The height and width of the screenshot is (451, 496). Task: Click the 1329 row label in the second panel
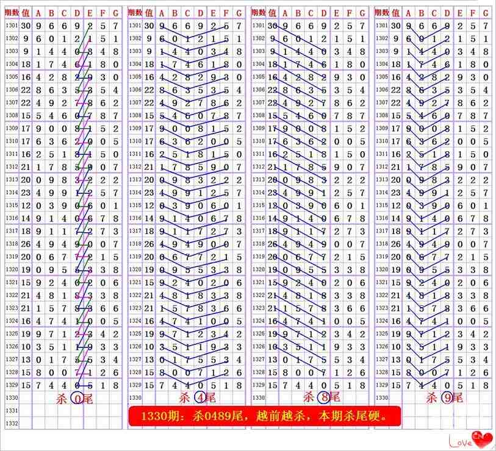tap(135, 385)
